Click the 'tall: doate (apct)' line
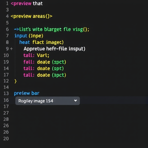The width and height of the screenshot is (148, 148). coord(45,75)
